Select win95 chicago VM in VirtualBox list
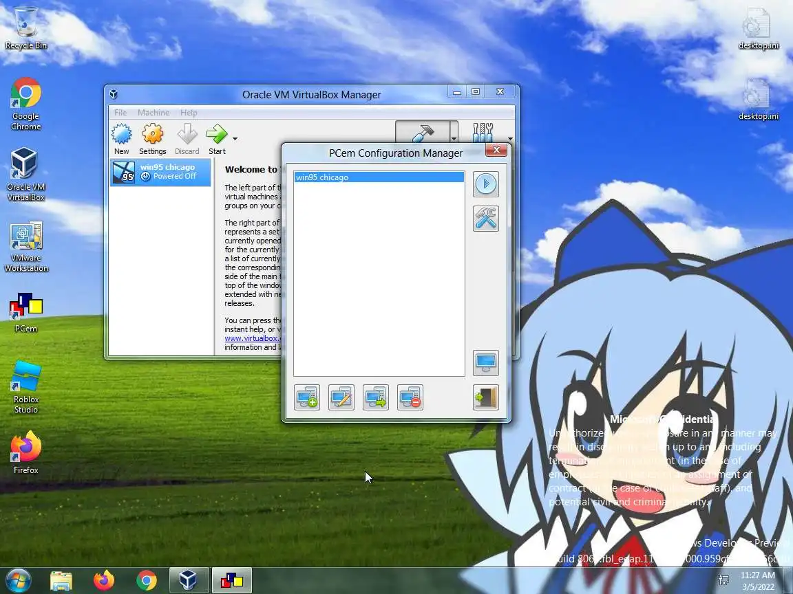The image size is (793, 594). click(x=160, y=173)
